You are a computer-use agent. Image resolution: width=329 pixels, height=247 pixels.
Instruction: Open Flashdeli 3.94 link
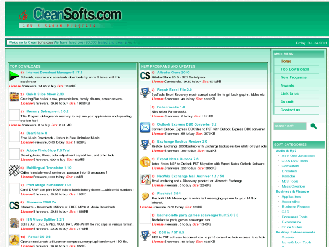pos(169,194)
